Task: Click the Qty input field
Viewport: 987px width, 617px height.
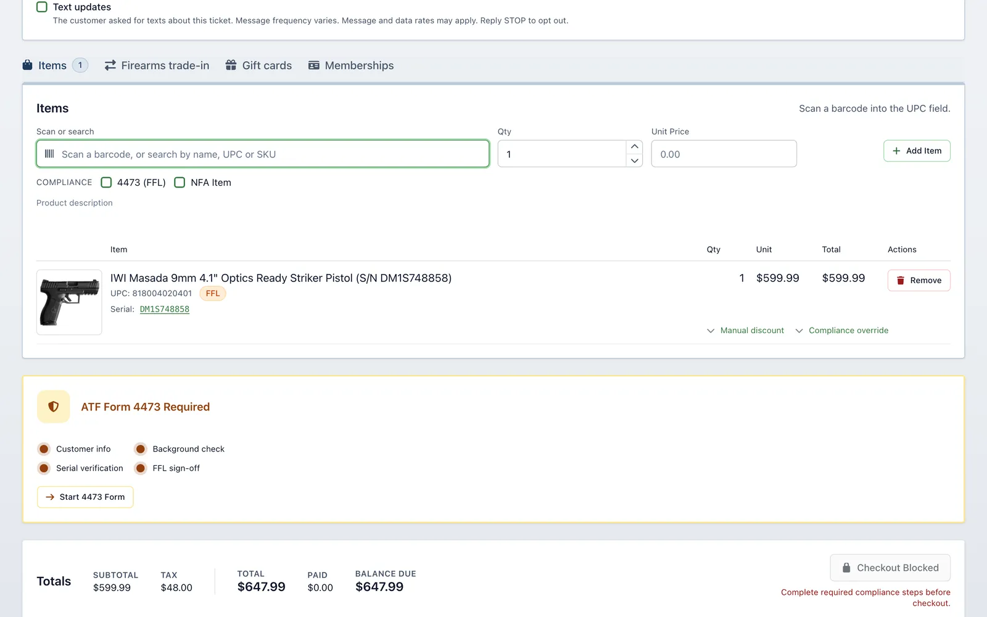Action: 562,154
